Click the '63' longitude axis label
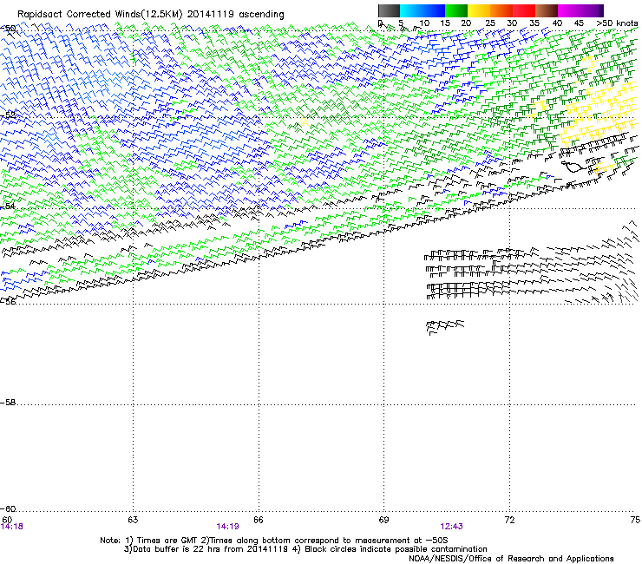642x564 pixels. 133,520
